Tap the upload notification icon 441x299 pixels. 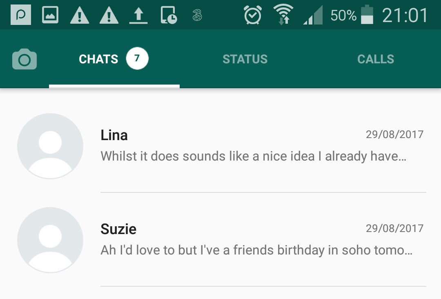point(138,16)
